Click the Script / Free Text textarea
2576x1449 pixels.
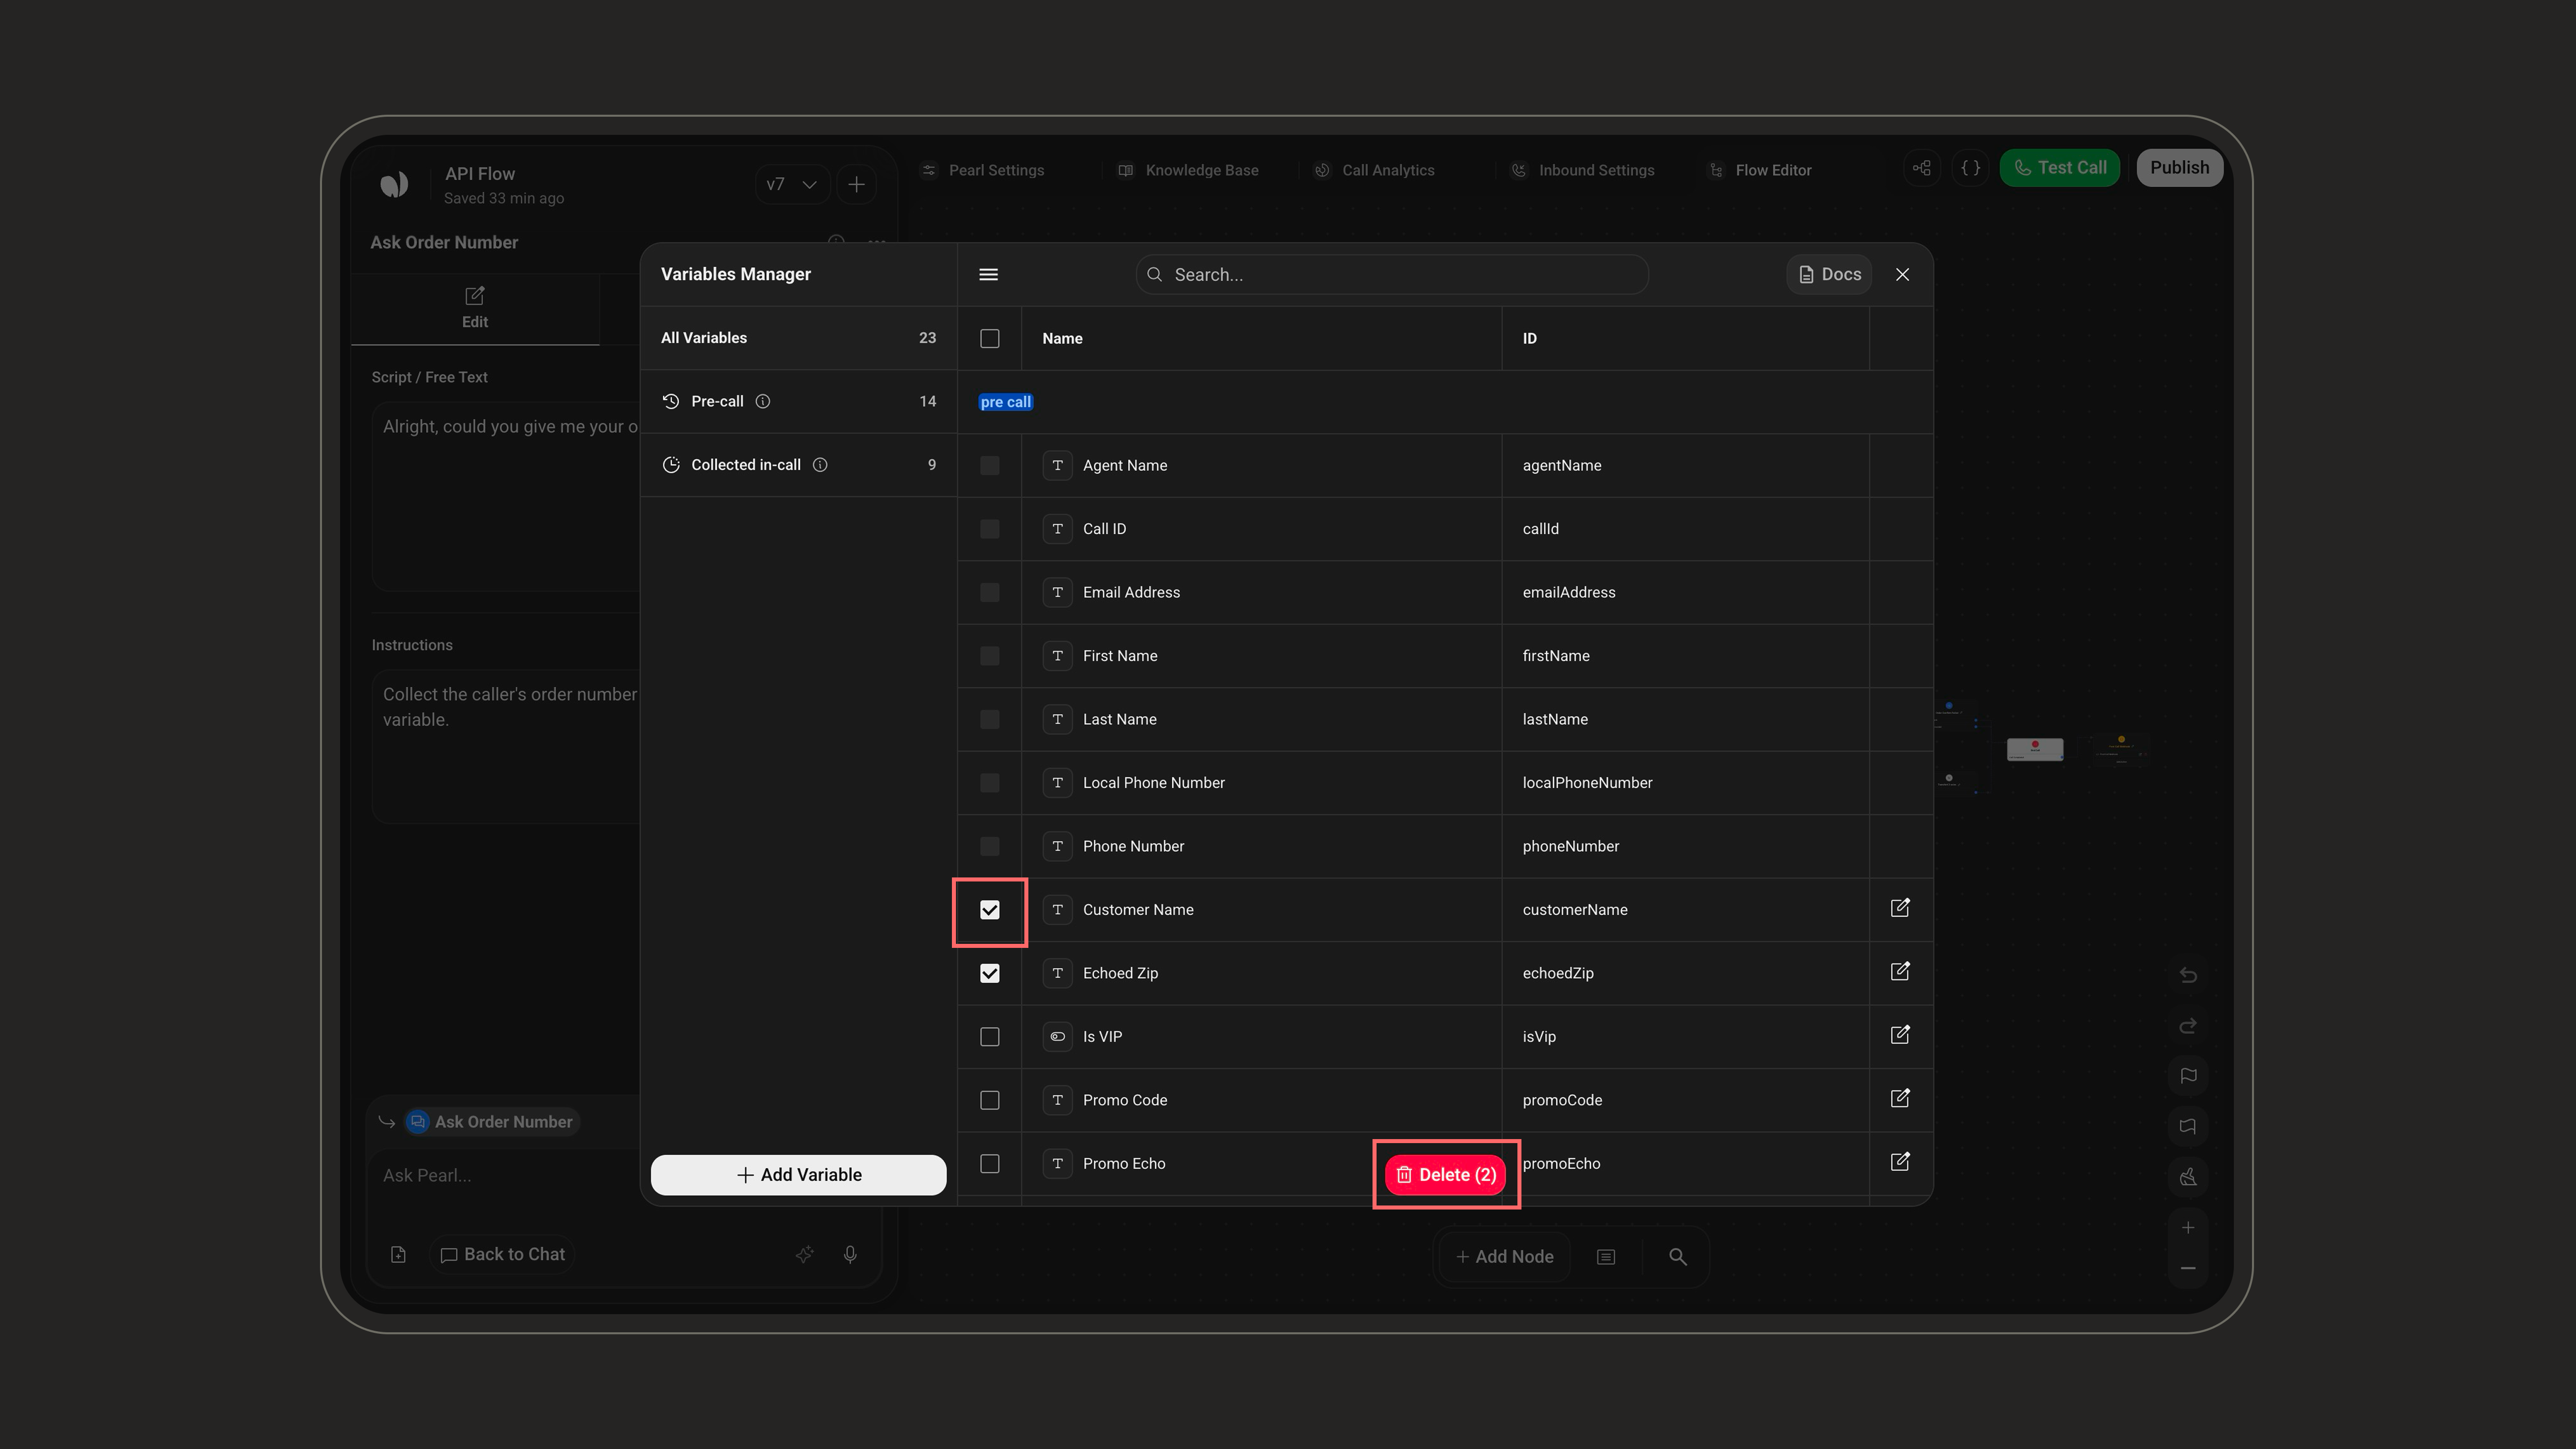[x=505, y=497]
